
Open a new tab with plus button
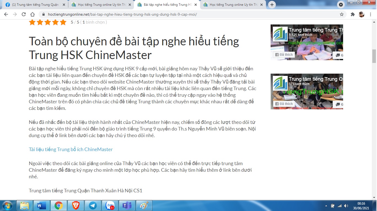coord(272,5)
